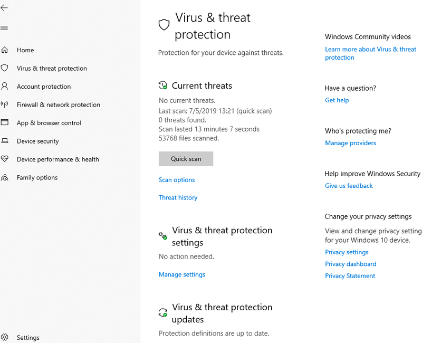Click the Account protection person icon
422x343 pixels.
pos(5,86)
